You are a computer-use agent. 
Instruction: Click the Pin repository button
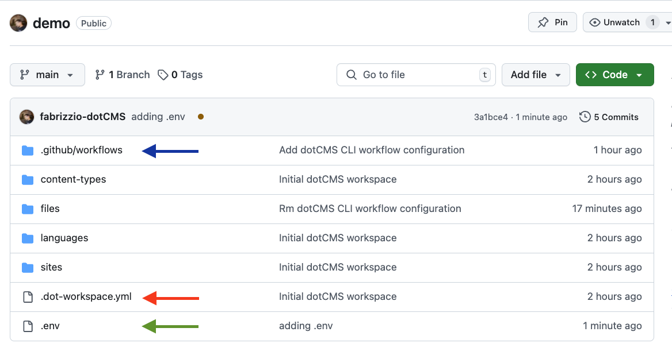pos(552,22)
